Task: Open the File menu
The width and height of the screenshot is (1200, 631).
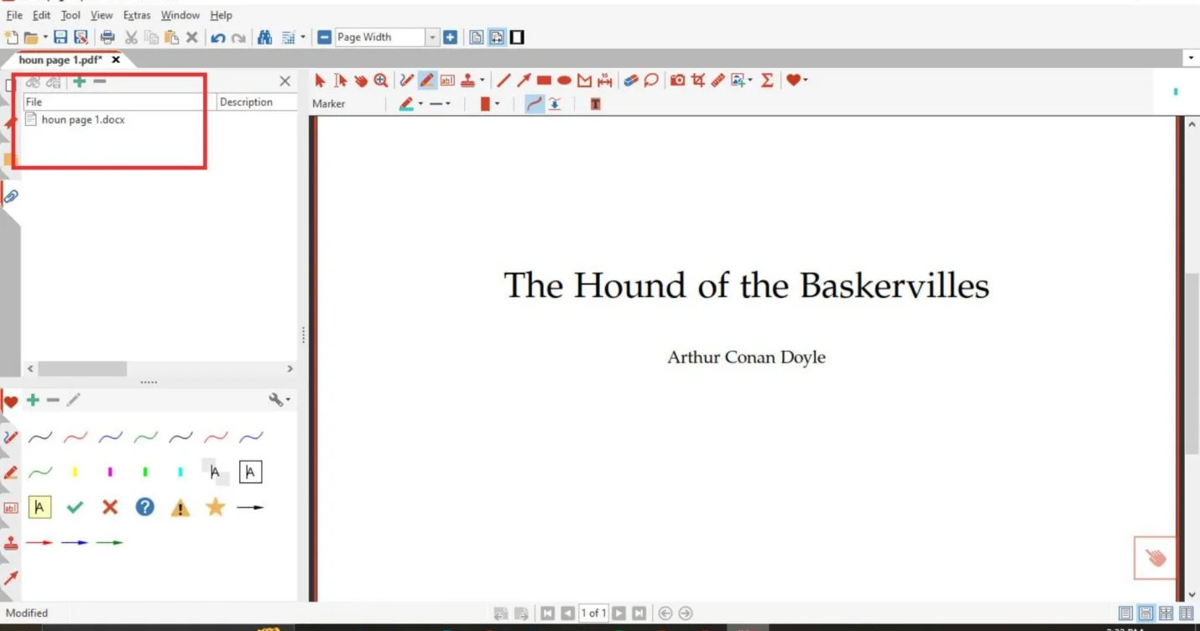Action: click(x=14, y=15)
